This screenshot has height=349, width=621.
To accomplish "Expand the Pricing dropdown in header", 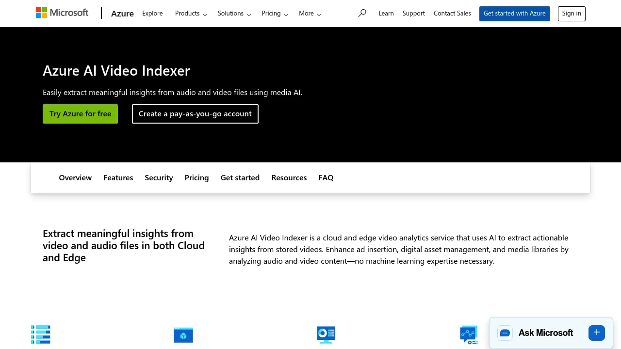I will click(x=275, y=14).
